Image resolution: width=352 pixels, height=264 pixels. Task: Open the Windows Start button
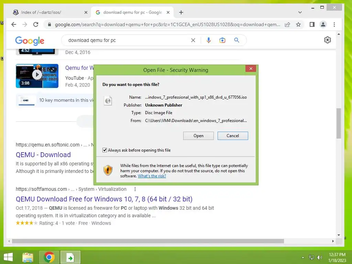pyautogui.click(x=8, y=257)
